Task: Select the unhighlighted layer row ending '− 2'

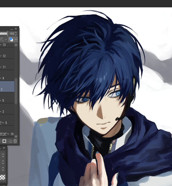Action: point(7,109)
